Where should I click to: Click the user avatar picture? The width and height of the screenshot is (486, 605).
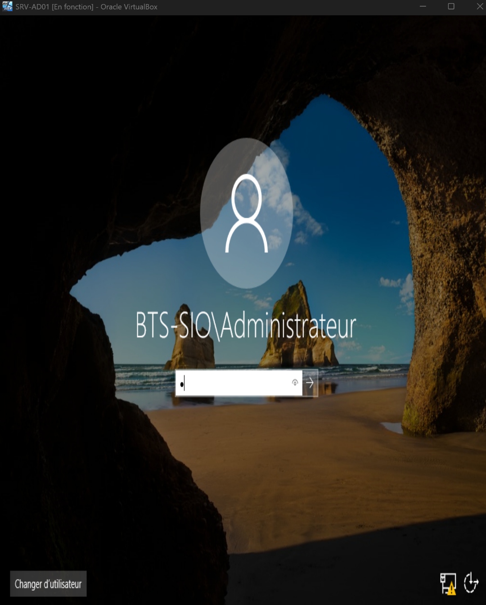(x=247, y=213)
